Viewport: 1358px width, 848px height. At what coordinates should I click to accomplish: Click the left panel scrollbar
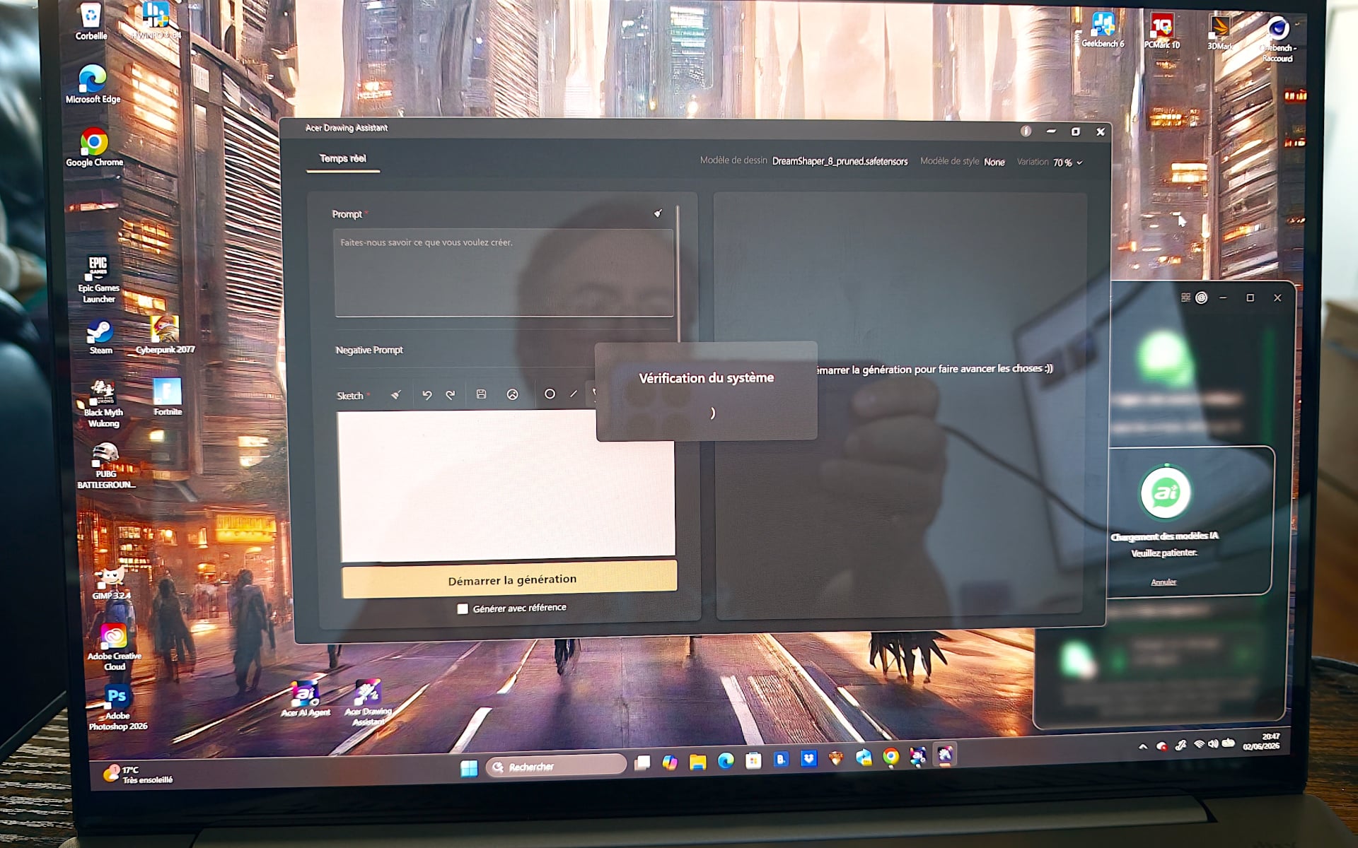coord(678,272)
